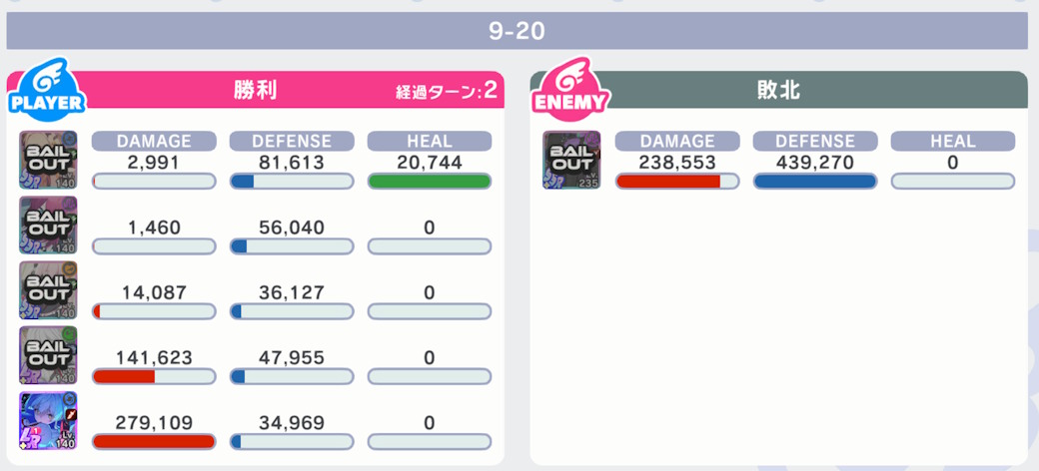Screen dimensions: 1039x471
Task: Click the enemy level 235 portrait
Action: [x=571, y=160]
